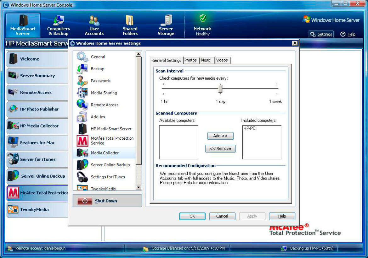Click settings list scroll down arrow
This screenshot has height=258, width=368.
(139, 187)
